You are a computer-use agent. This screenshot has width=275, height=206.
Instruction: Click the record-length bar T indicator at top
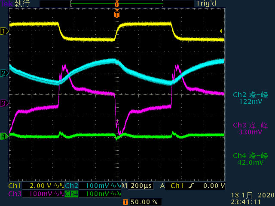pos(117,3)
